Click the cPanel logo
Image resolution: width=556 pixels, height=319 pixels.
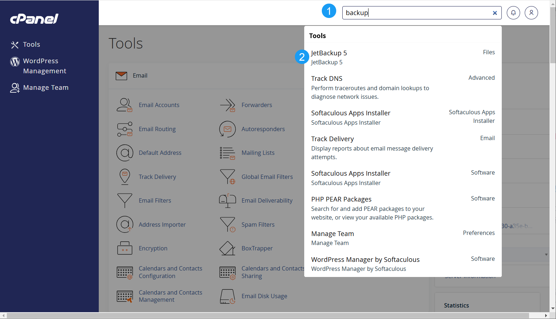tap(34, 19)
